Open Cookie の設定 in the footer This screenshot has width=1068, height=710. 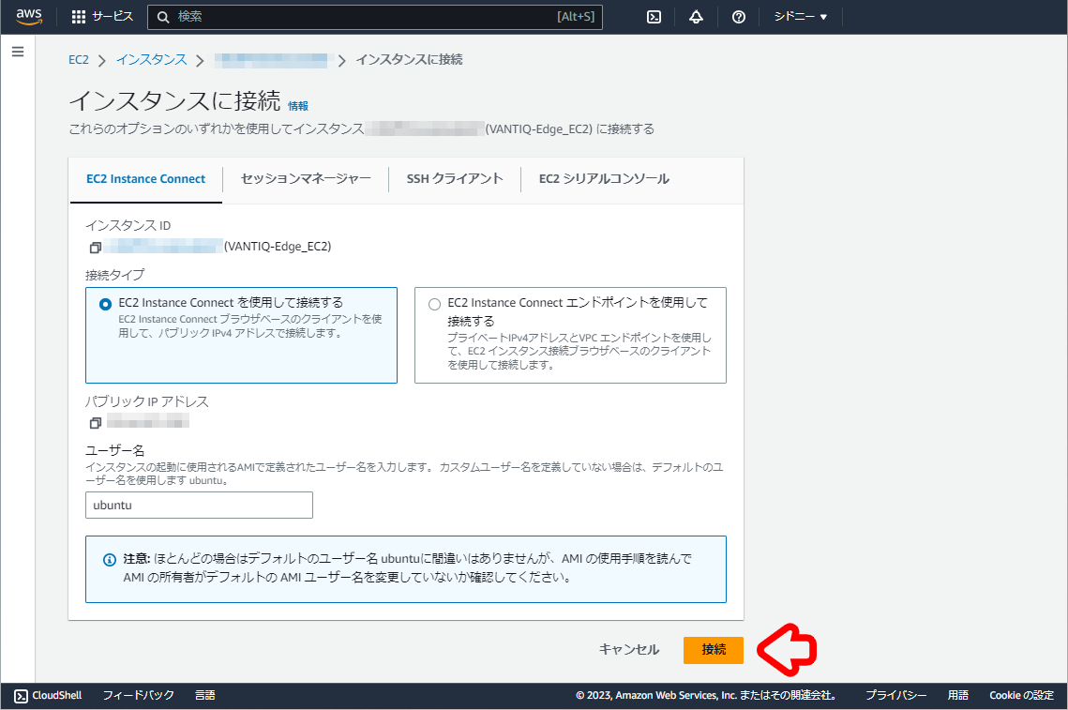1020,695
